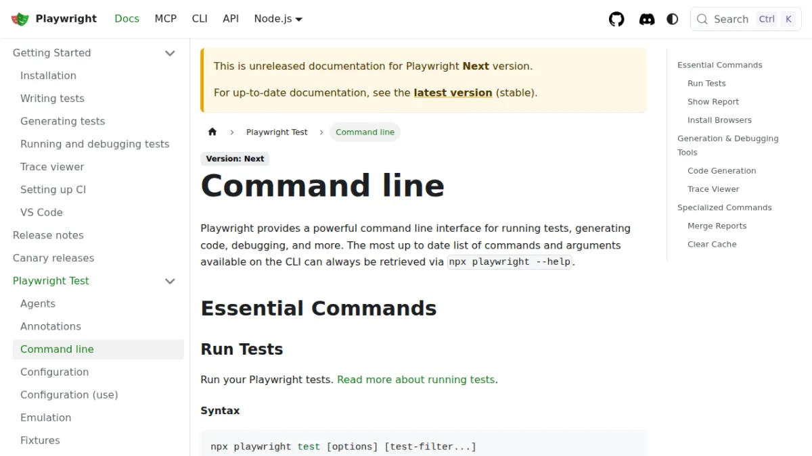Jump to Essential Commands in table of contents
The height and width of the screenshot is (456, 812).
719,65
